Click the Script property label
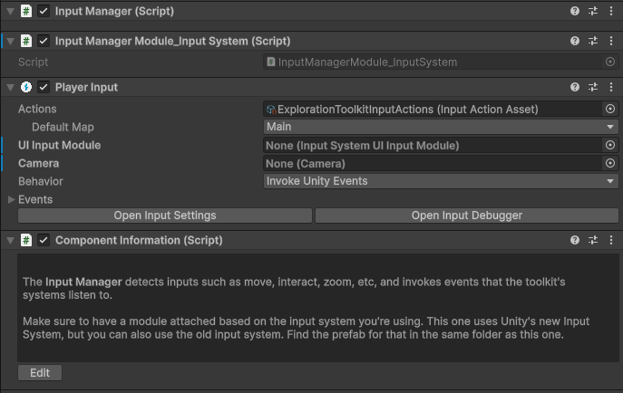The image size is (623, 393). tap(33, 62)
